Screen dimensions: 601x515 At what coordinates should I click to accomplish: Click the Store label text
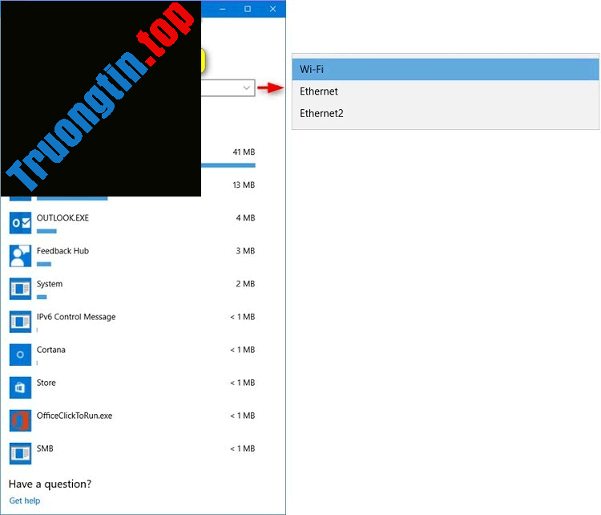(x=46, y=383)
